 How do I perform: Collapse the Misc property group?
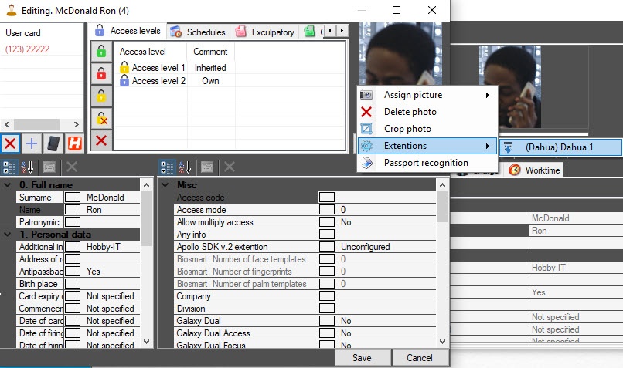[165, 185]
